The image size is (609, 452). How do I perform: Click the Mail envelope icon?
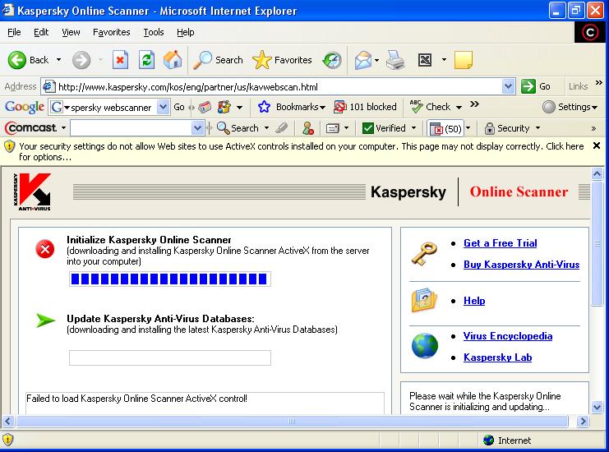(x=363, y=60)
